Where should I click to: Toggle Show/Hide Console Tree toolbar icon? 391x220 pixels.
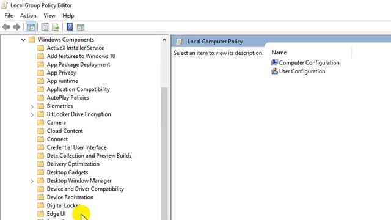31,27
